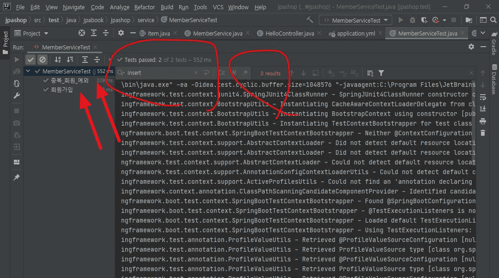Open MemberServiceTest run configuration dropdown
This screenshot has height=278, width=499.
(x=356, y=20)
